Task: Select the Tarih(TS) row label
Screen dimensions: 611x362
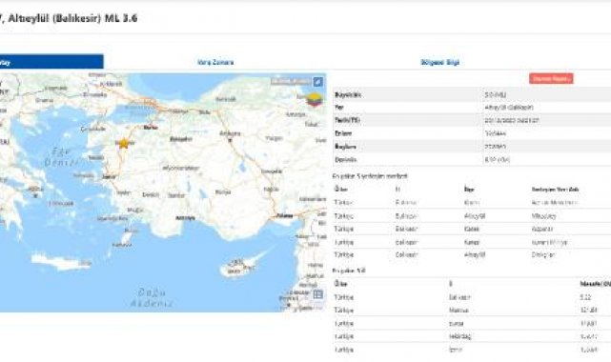Action: point(347,120)
